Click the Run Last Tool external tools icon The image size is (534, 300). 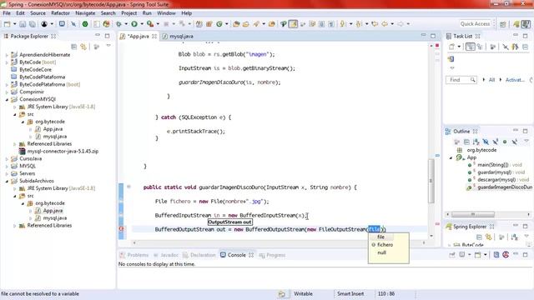(150, 24)
